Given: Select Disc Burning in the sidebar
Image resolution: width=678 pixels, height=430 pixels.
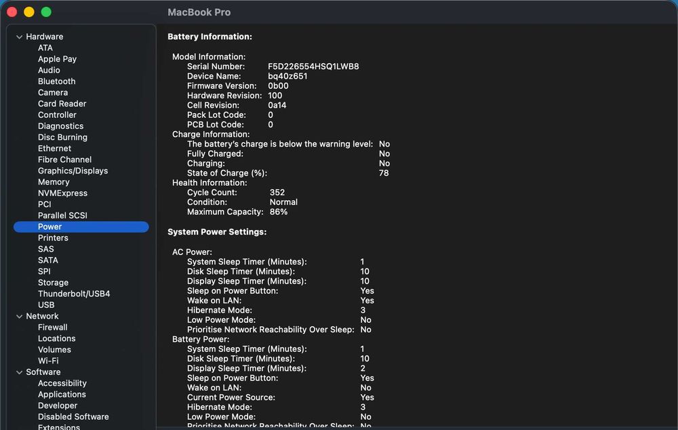Looking at the screenshot, I should 62,137.
